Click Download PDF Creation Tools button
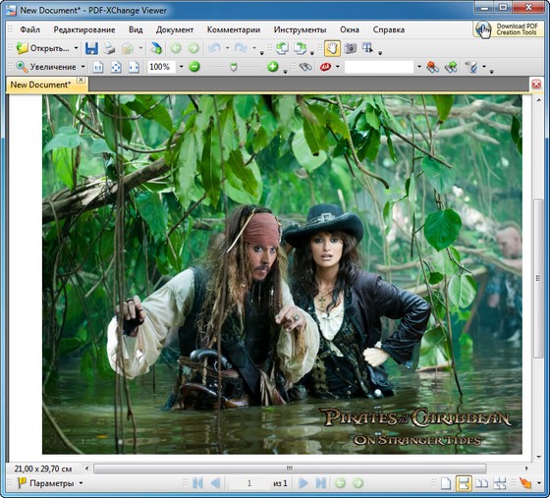 tap(508, 29)
